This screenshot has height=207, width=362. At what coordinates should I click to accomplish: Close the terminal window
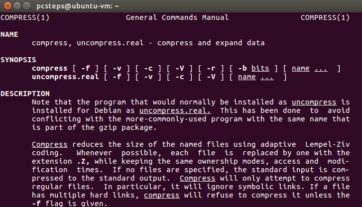click(x=7, y=5)
